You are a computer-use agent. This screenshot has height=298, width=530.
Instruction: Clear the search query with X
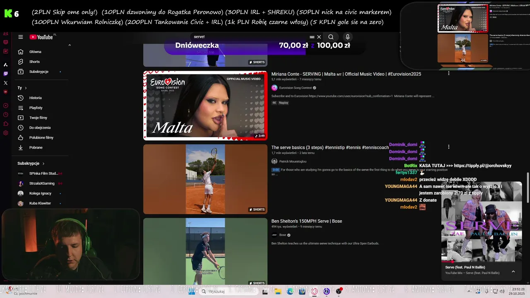319,37
